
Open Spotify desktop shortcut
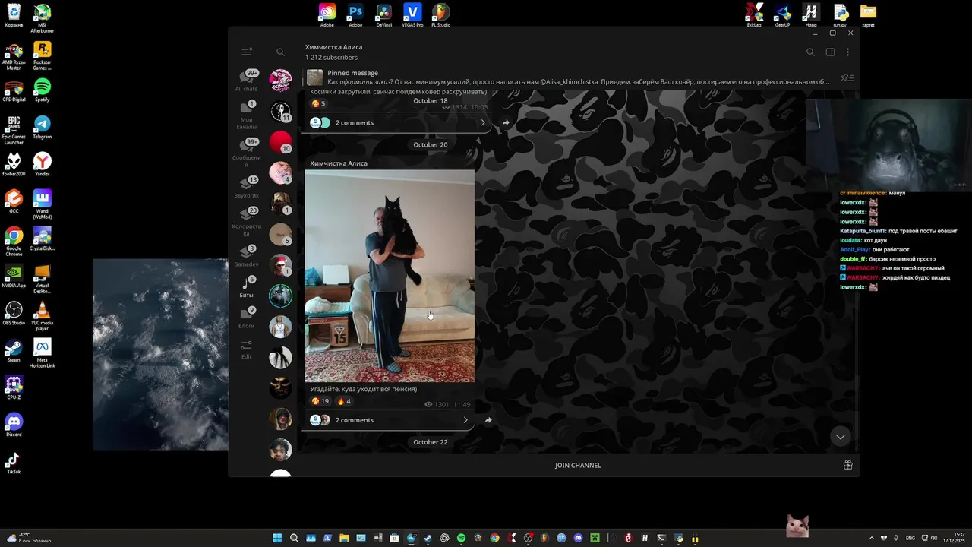tap(43, 90)
